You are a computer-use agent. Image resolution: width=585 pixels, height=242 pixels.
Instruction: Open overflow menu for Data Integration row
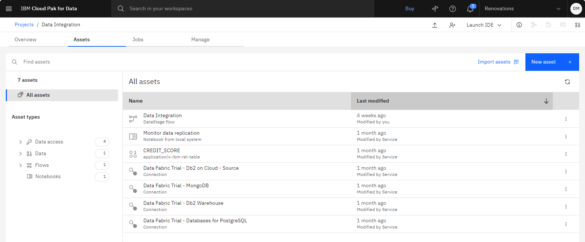coord(566,119)
